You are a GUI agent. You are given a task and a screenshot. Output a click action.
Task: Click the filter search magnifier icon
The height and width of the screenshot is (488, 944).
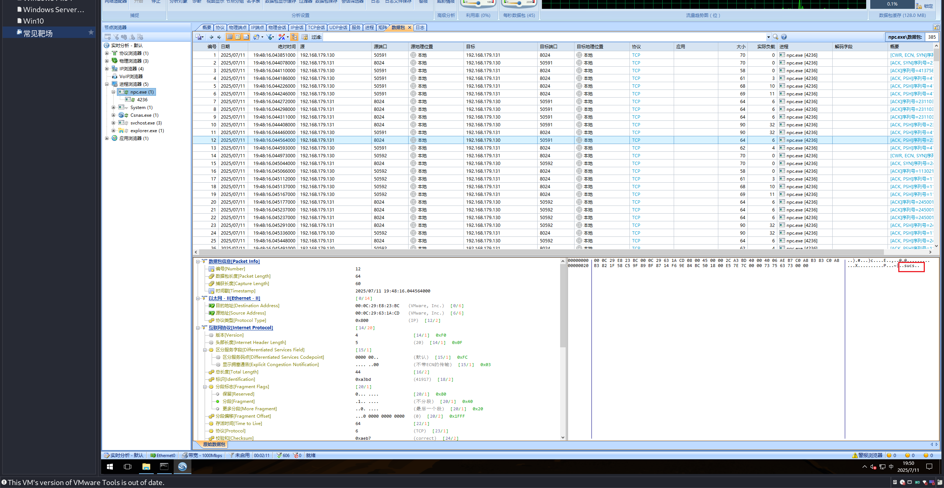(776, 37)
